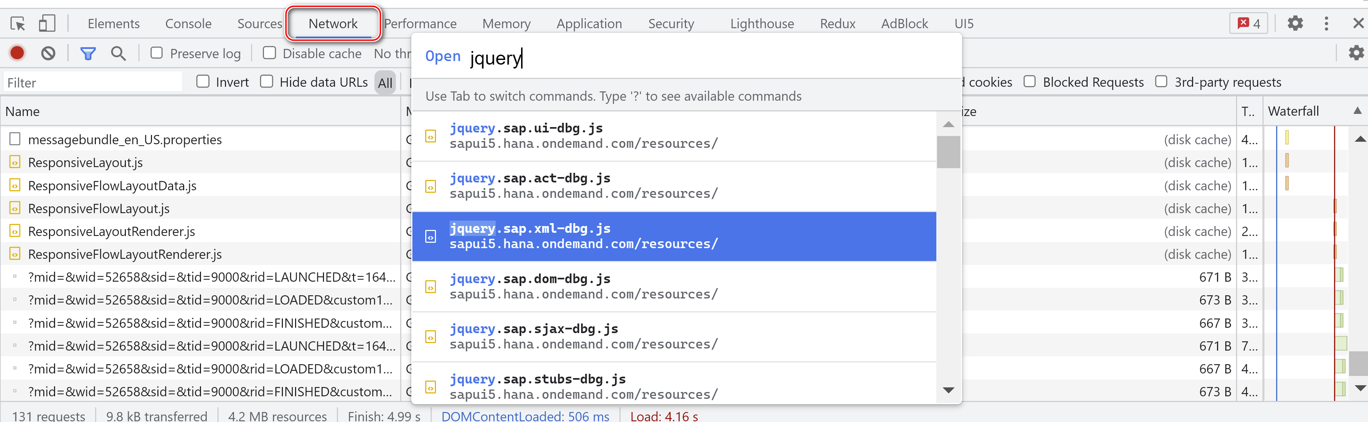Image resolution: width=1368 pixels, height=422 pixels.
Task: Enable Blocked Requests checkbox
Action: [1029, 82]
